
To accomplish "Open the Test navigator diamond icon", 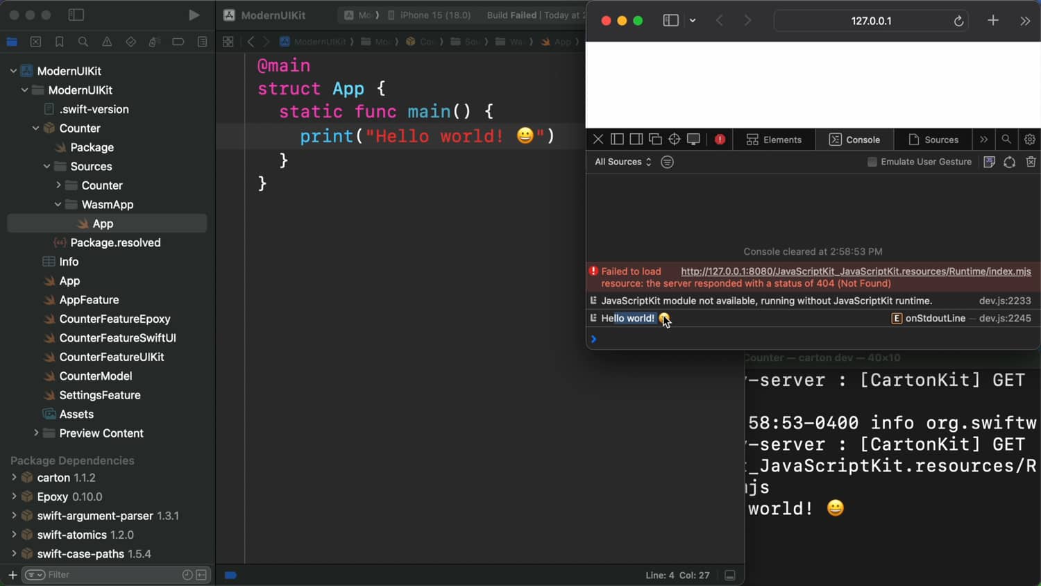I will point(130,42).
